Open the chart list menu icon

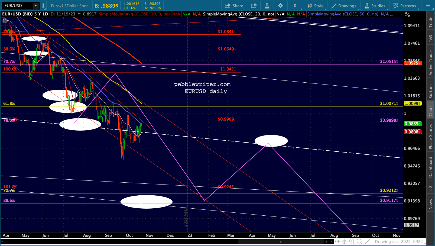click(428, 6)
